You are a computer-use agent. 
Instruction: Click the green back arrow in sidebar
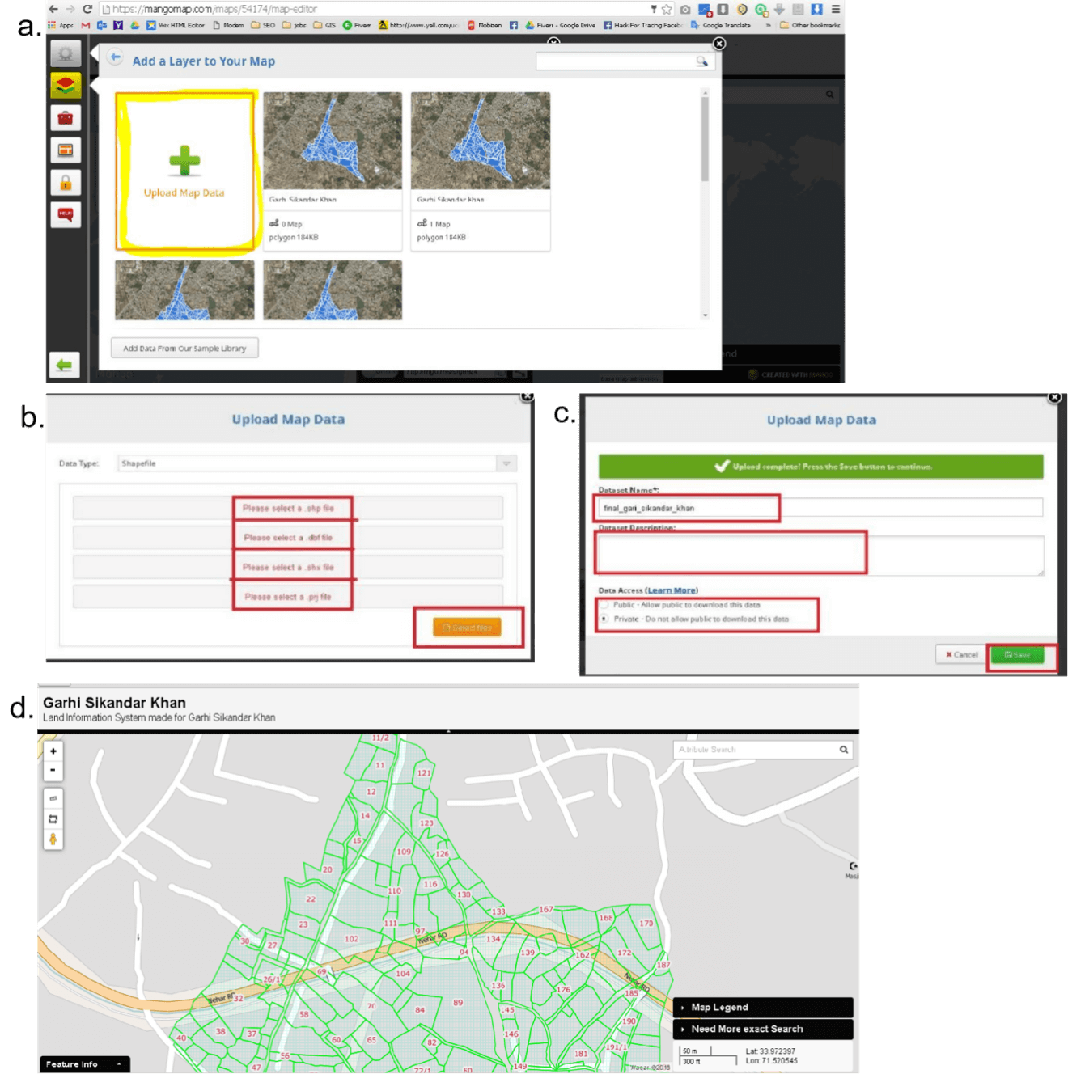(65, 366)
